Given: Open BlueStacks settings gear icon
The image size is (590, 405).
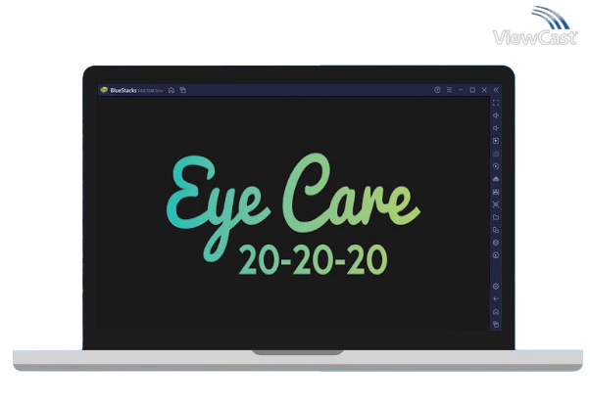Looking at the screenshot, I should click(496, 287).
